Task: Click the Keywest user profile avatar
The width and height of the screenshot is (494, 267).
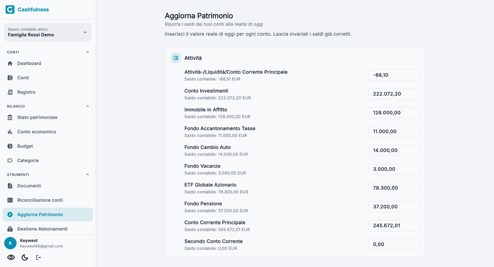Action: [x=10, y=243]
